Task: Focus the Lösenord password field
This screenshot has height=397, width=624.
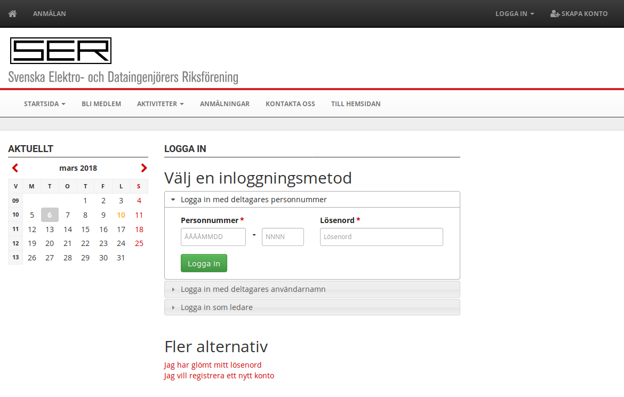Action: 382,237
